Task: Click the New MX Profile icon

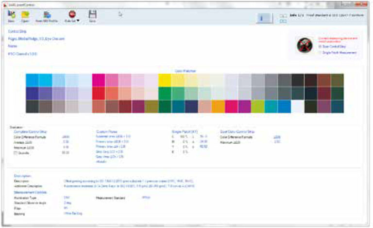Action: pos(47,15)
